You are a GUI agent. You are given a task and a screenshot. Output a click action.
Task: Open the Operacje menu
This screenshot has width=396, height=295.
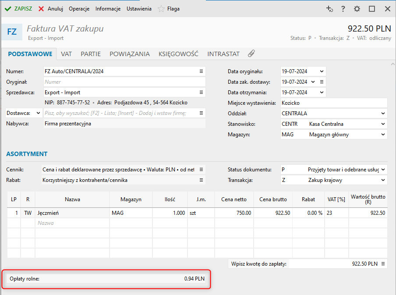point(79,9)
